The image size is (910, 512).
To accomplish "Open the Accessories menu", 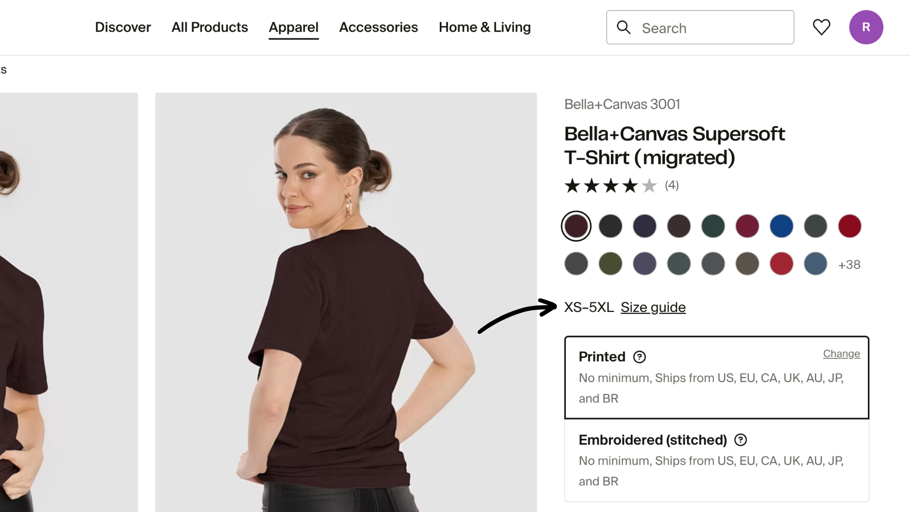I will tap(378, 27).
